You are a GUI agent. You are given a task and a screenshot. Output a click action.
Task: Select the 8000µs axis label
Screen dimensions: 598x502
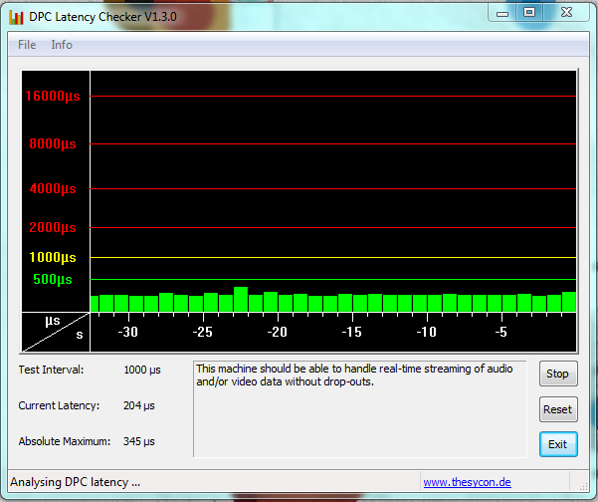click(x=53, y=143)
